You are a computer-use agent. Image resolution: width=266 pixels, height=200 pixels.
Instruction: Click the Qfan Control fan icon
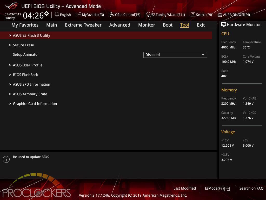pos(112,15)
